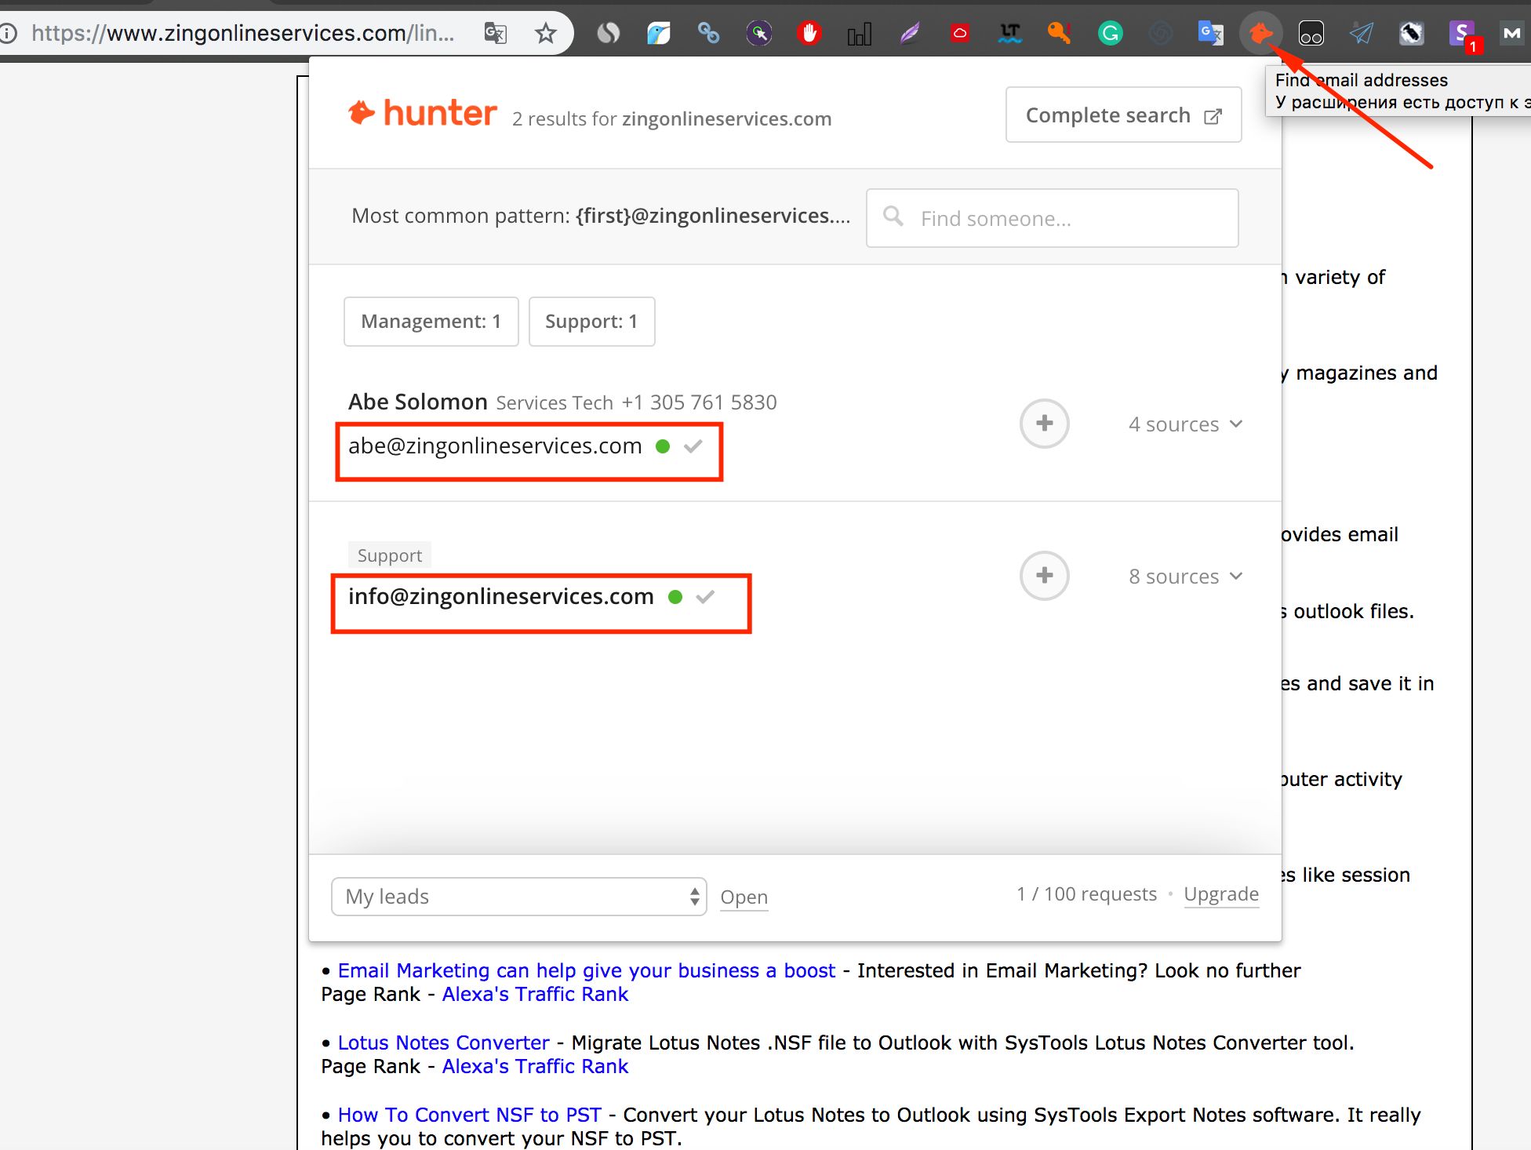Click the bar chart extension icon

pyautogui.click(x=860, y=34)
